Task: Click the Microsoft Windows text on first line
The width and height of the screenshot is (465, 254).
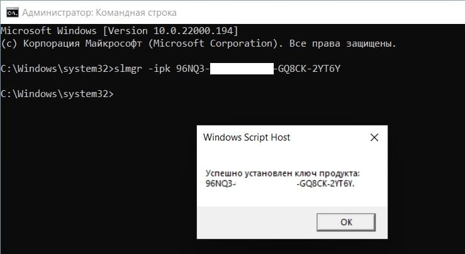Action: (49, 31)
